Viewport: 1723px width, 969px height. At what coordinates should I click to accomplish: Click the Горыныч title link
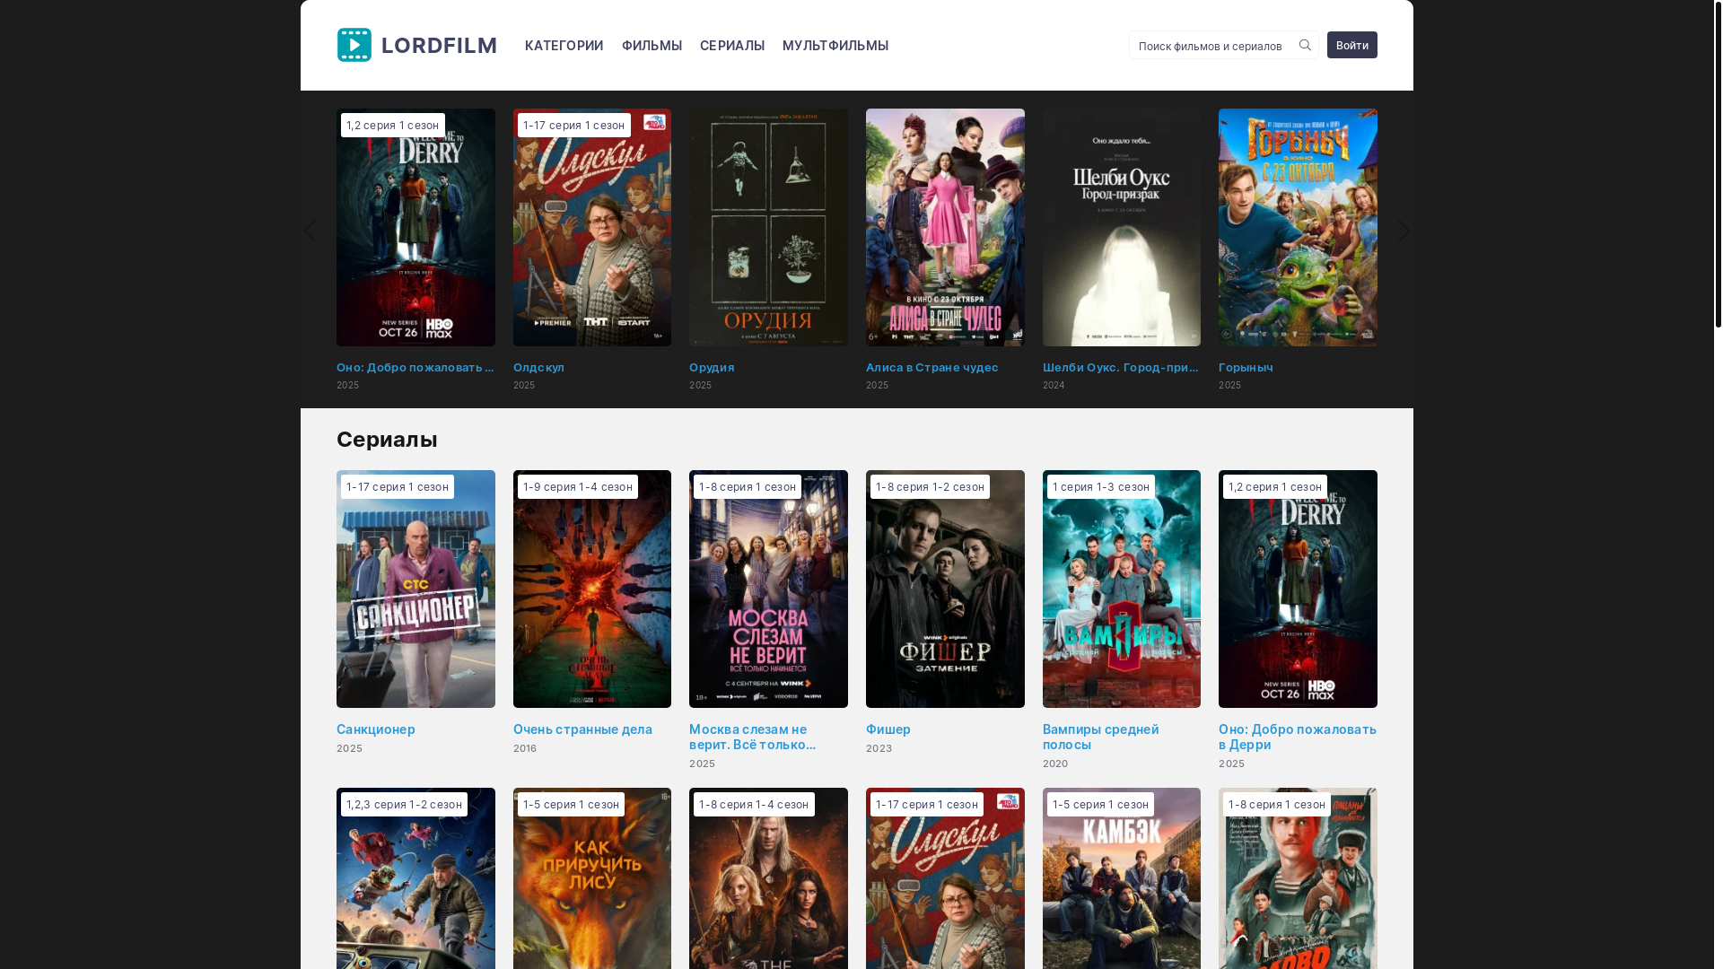tap(1246, 367)
